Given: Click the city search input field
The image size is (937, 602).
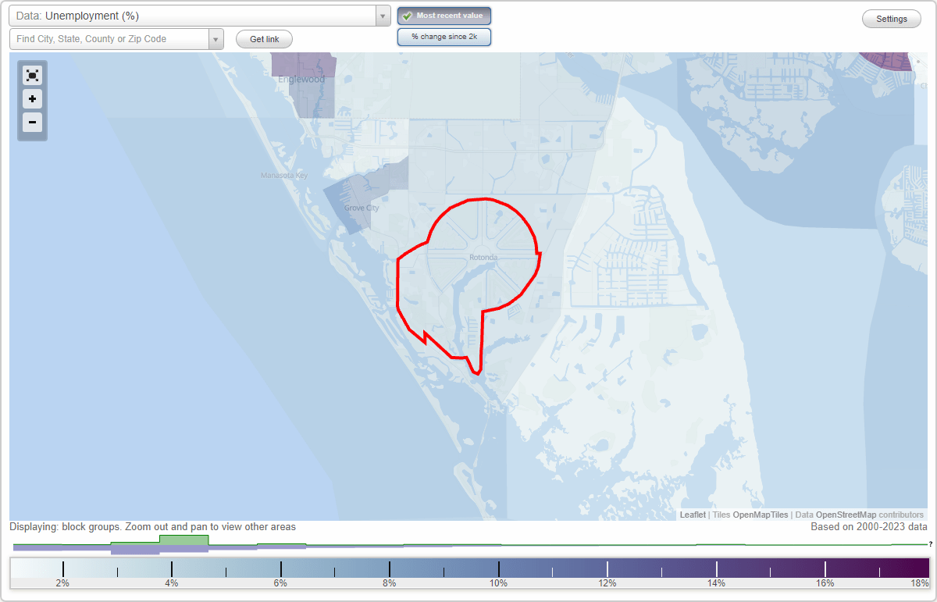Looking at the screenshot, I should 109,38.
